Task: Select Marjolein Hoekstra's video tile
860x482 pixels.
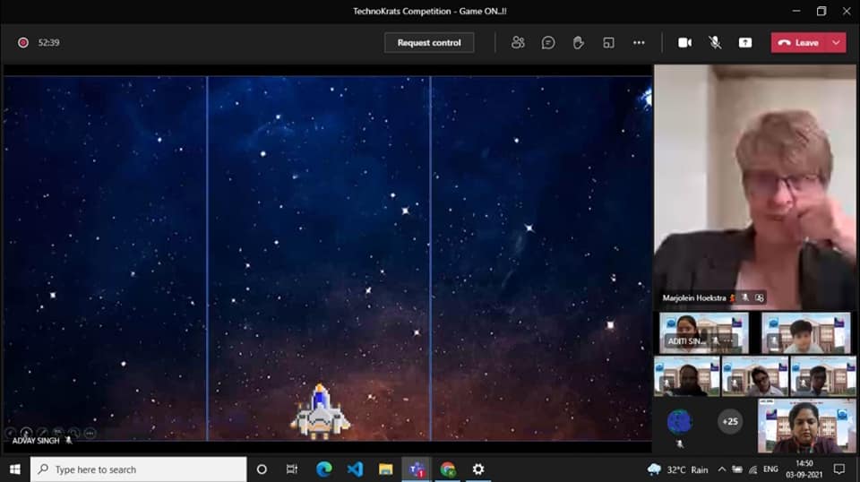Action: coord(754,186)
